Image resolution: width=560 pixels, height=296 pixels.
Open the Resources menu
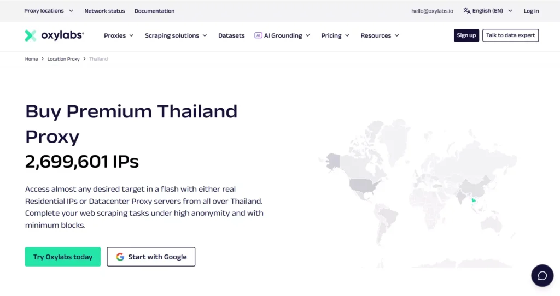[380, 35]
